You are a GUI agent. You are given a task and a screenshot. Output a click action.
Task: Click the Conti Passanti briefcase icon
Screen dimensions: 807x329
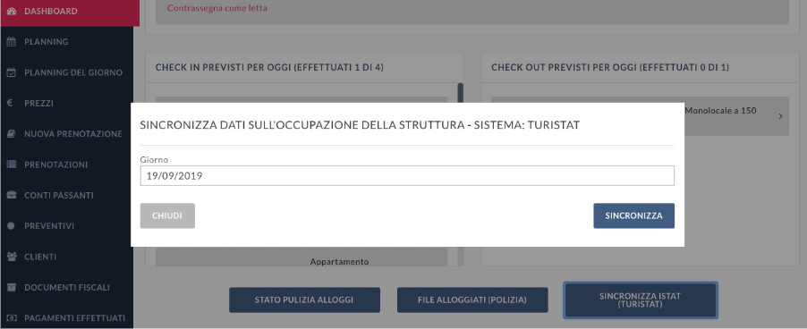[12, 195]
